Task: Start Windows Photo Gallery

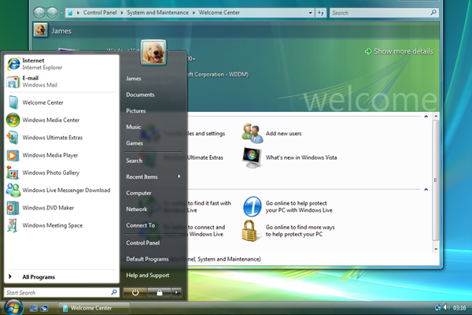Action: [50, 172]
